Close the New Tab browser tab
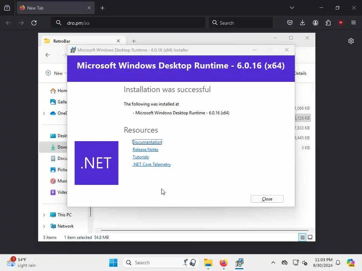362x271 pixels. tap(89, 8)
